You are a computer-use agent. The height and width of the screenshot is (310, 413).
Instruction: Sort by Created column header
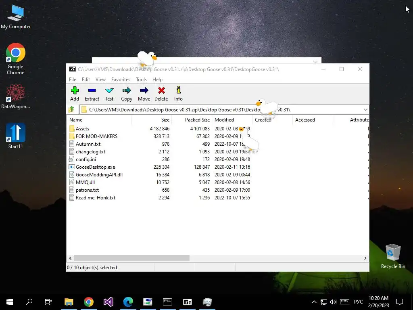273,119
